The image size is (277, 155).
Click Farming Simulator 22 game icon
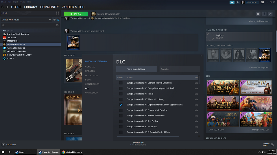point(4,48)
